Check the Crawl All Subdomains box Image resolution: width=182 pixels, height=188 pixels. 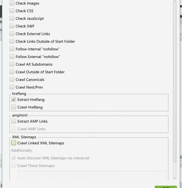click(12, 64)
